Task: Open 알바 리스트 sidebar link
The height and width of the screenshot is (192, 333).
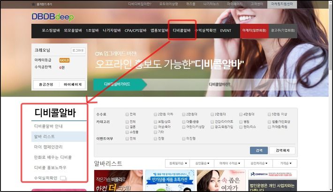Action: pos(59,137)
